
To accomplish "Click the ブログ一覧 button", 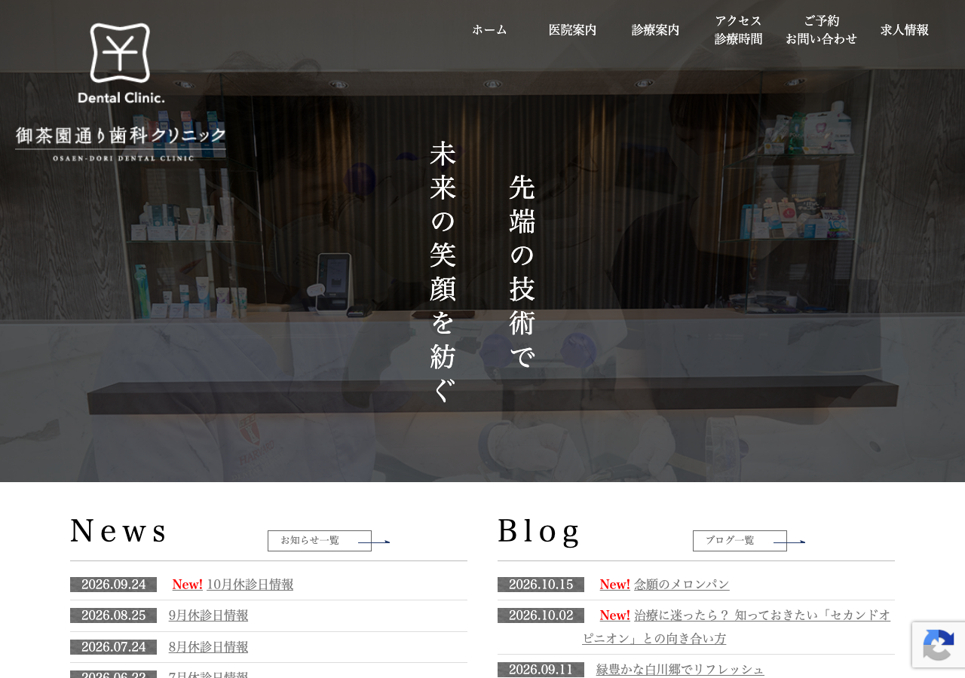I will [x=740, y=541].
